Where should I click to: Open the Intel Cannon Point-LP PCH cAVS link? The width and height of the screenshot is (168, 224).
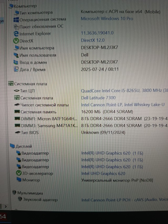click(125, 200)
